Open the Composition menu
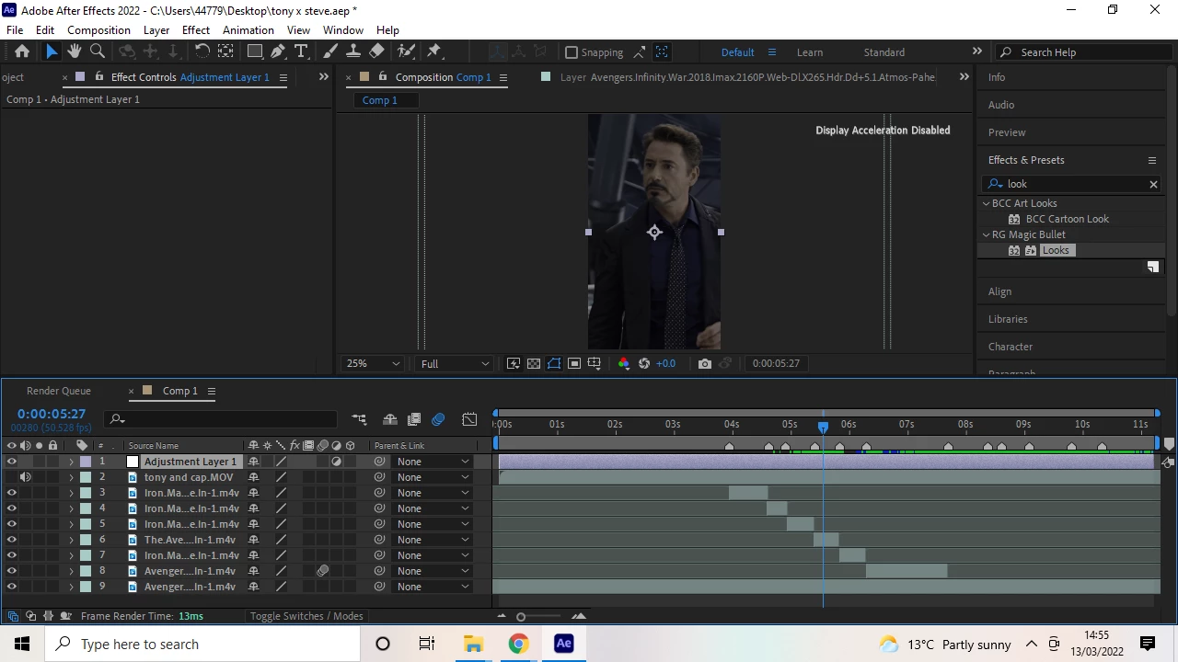Image resolution: width=1178 pixels, height=662 pixels. click(x=98, y=30)
